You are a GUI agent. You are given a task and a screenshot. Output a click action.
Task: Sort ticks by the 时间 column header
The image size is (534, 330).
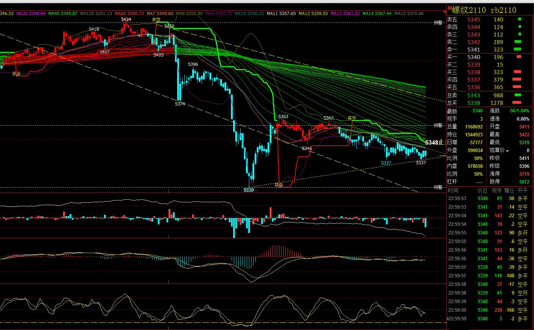point(453,190)
